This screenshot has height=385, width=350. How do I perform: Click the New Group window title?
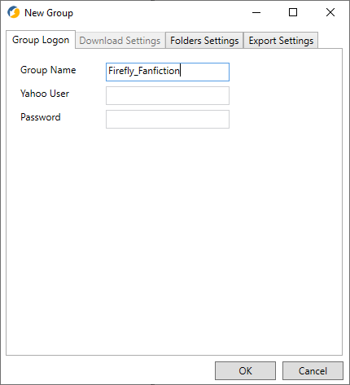click(49, 13)
